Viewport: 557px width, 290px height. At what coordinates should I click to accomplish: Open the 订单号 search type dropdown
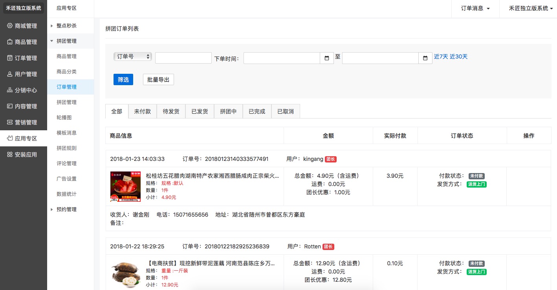point(132,57)
